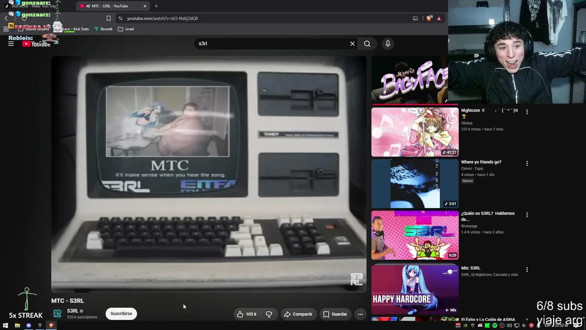Visit the Ulluluq channel link
This screenshot has height=330, width=586.
tap(467, 123)
